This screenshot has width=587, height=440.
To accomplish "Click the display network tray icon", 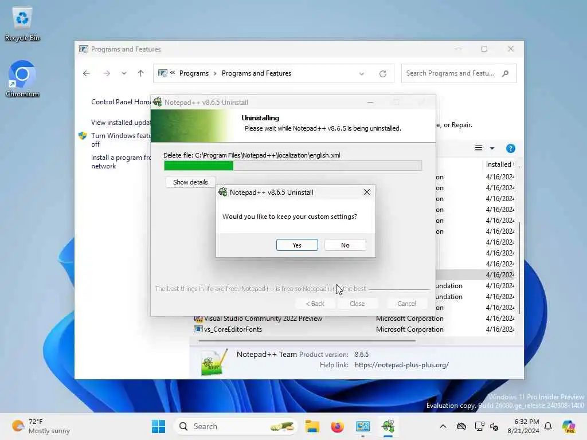I will [479, 426].
